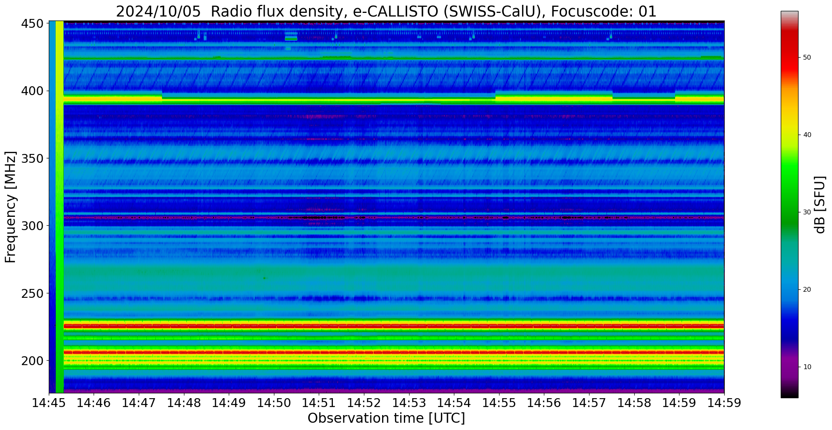Click the 14:52 time tick label
The width and height of the screenshot is (832, 430).
pos(364,403)
